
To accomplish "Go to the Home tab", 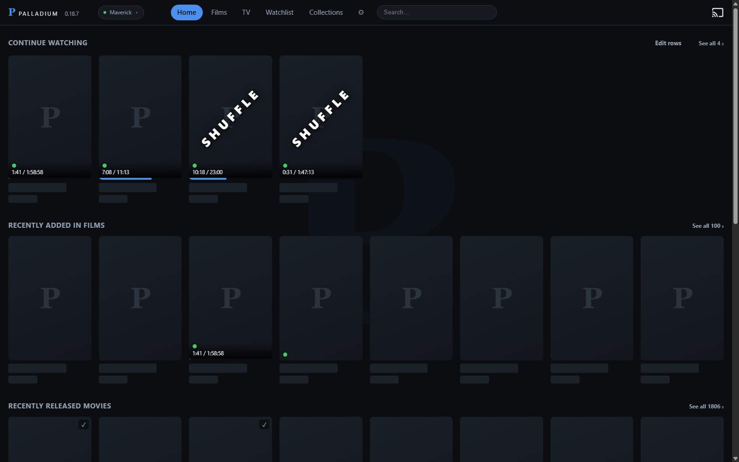I will tap(187, 12).
